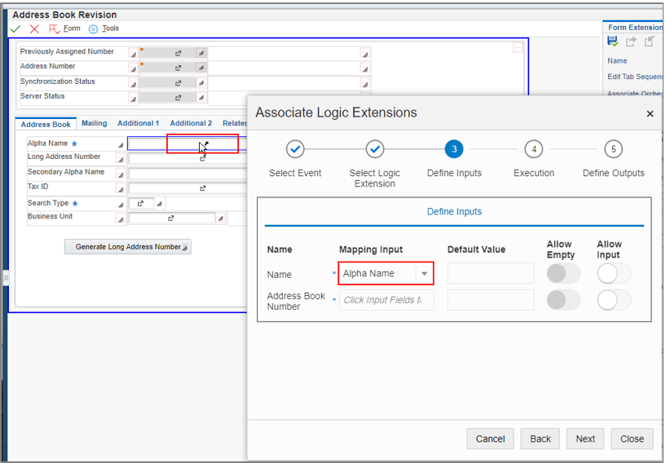Go to the Select Event step circle
This screenshot has height=463, width=666.
295,149
